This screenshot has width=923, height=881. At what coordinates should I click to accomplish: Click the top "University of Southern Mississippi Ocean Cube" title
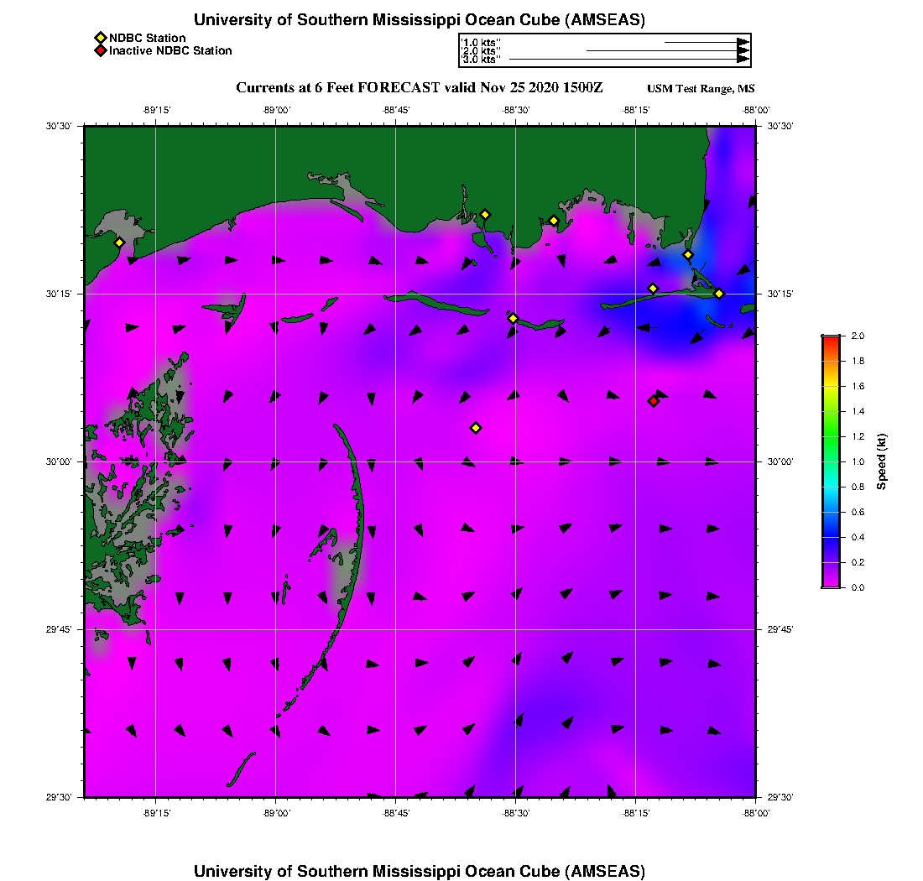pos(419,20)
